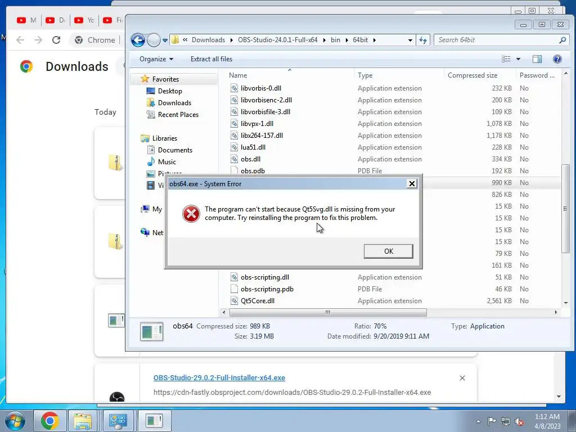Click the Downloads breadcrumb in address bar
The width and height of the screenshot is (576, 432).
tap(208, 40)
